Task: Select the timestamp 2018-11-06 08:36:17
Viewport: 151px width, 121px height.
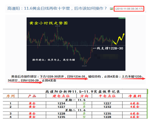Action: coord(129,9)
